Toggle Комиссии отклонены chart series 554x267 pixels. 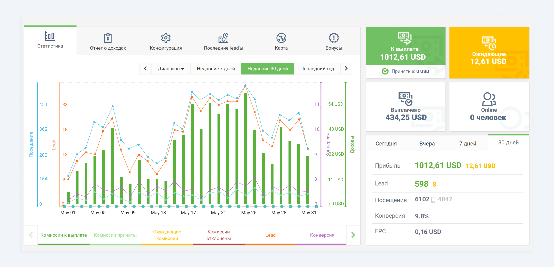coord(219,235)
